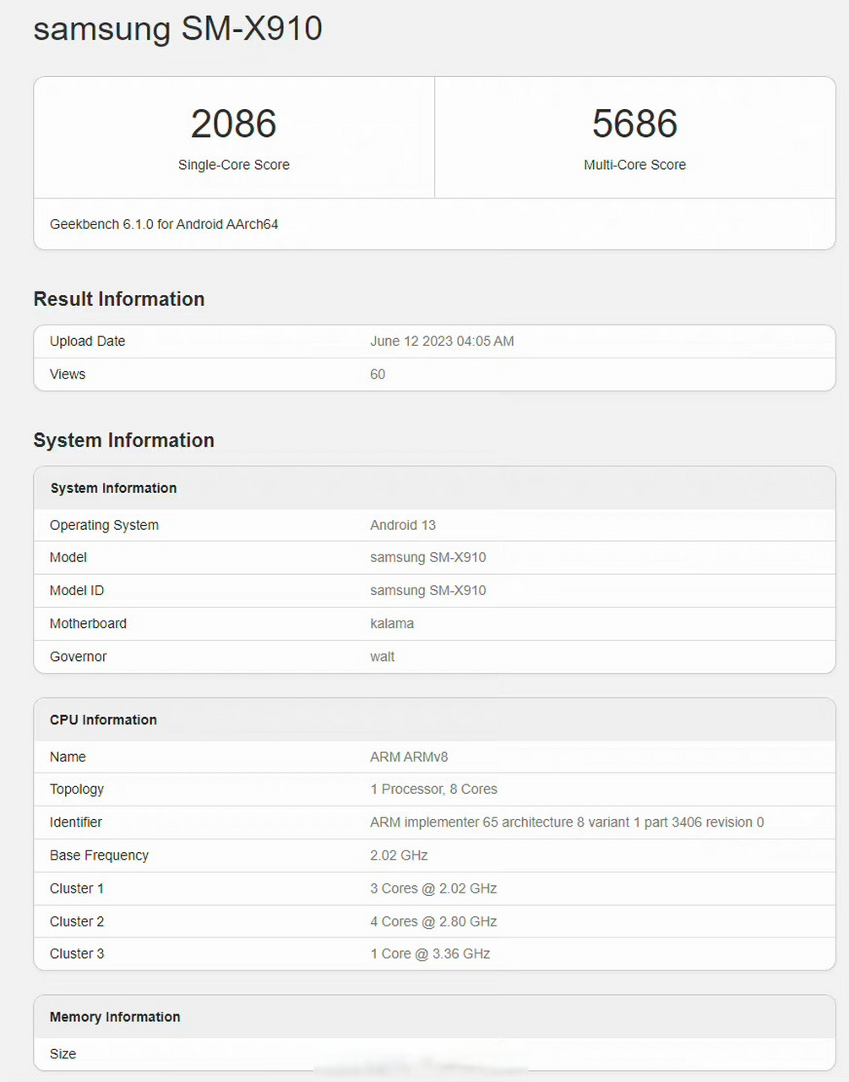The height and width of the screenshot is (1082, 849).
Task: Click the Upload Date row
Action: [x=87, y=341]
